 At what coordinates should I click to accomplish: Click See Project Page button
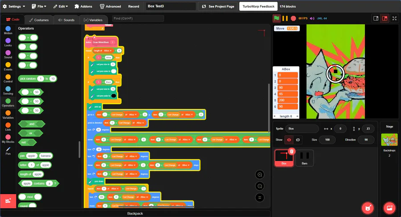[218, 6]
